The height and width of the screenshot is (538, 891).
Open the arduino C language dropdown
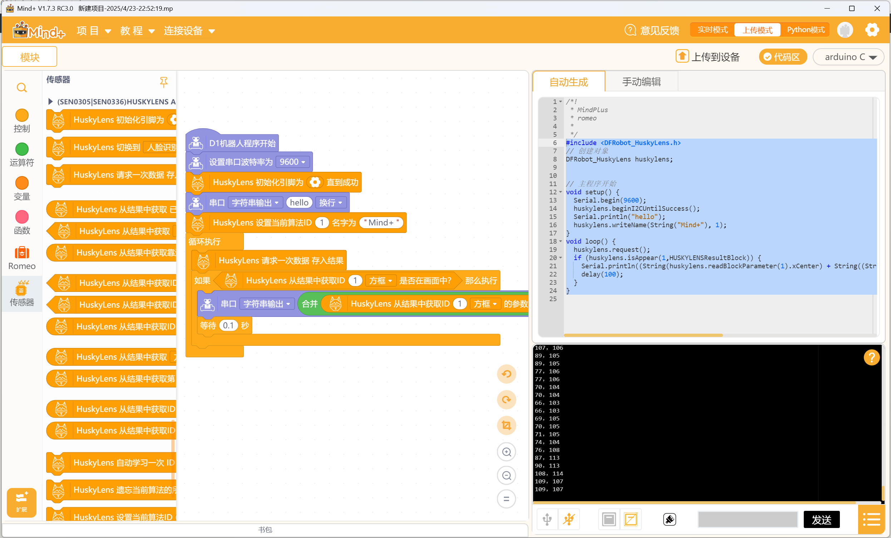pos(848,57)
